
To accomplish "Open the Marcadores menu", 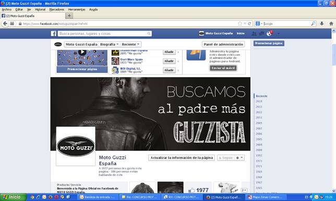I will (57, 9).
